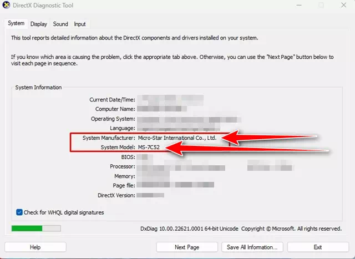Toggle Check for WHQL digital signatures checkbox

tap(19, 212)
